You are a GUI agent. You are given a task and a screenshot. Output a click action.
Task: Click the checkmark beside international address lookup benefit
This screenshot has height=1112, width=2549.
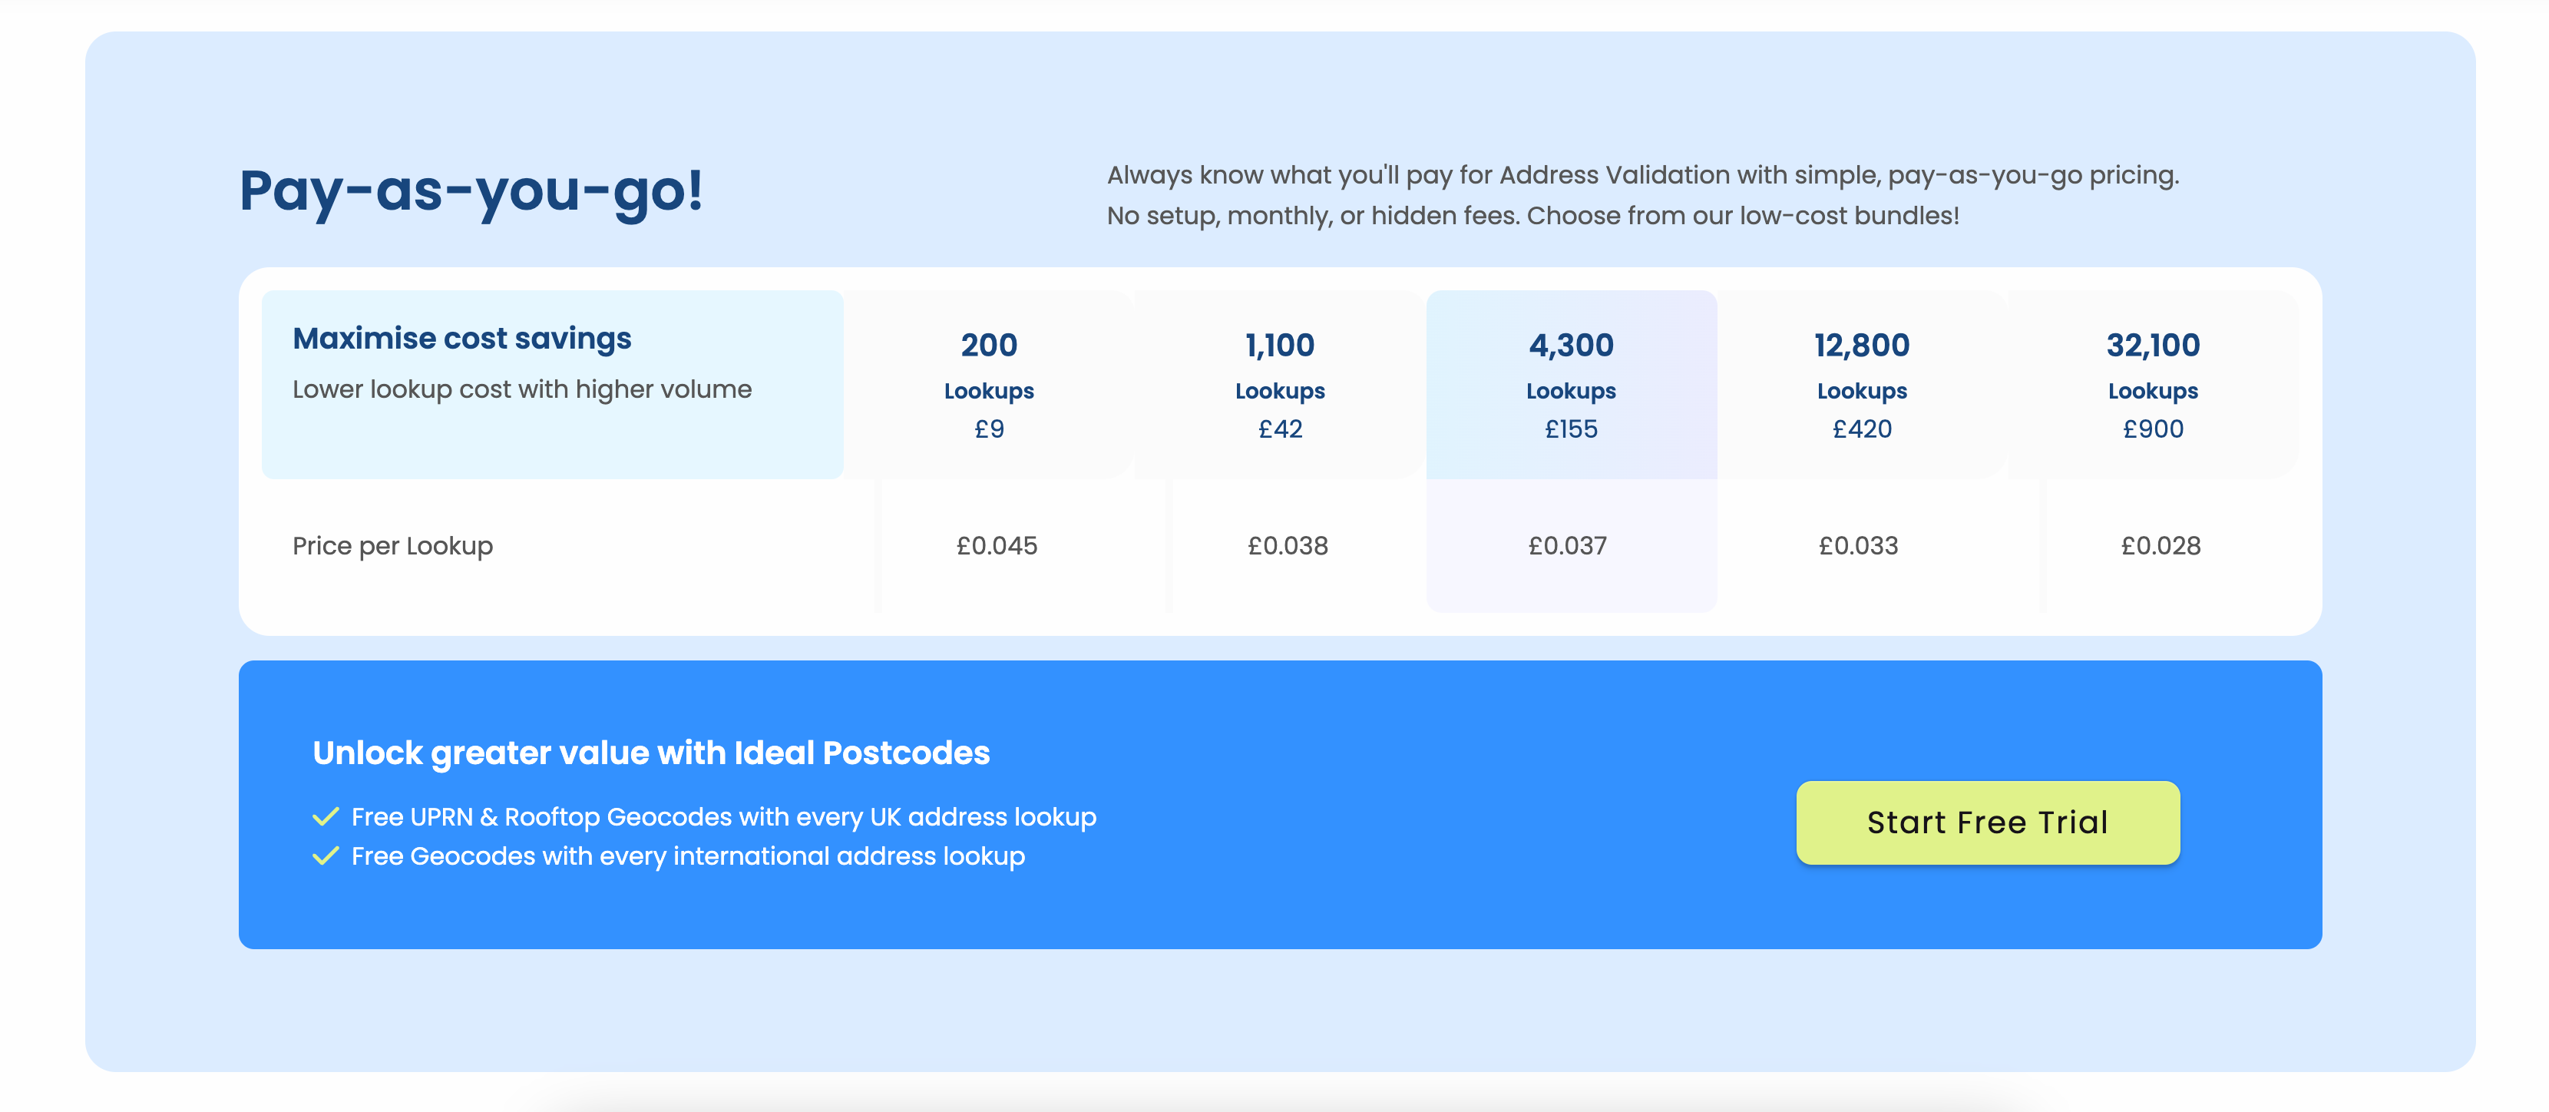[x=325, y=857]
